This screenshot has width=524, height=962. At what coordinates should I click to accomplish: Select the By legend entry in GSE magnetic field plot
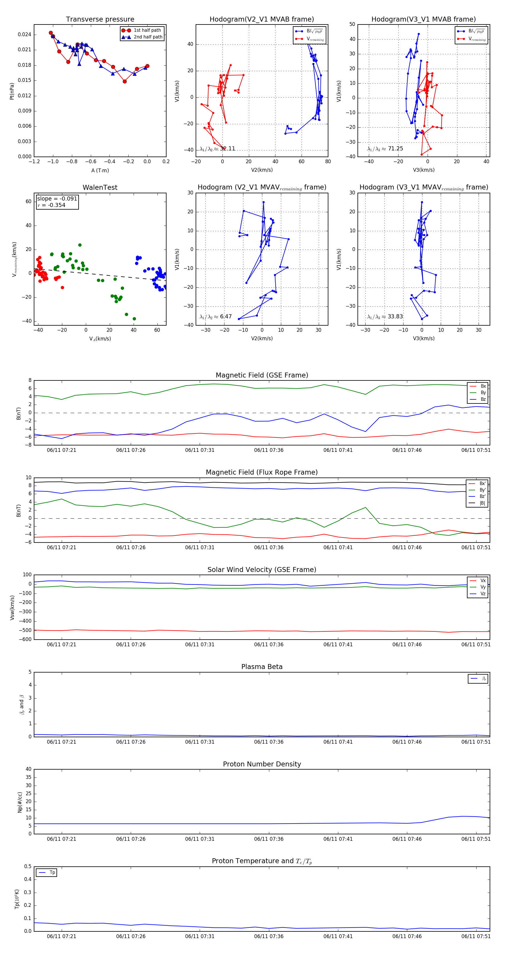pyautogui.click(x=478, y=392)
